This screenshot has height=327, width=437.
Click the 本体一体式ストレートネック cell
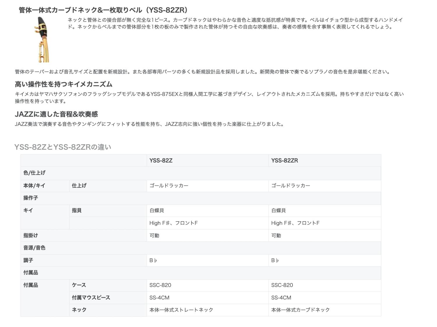[x=181, y=310]
